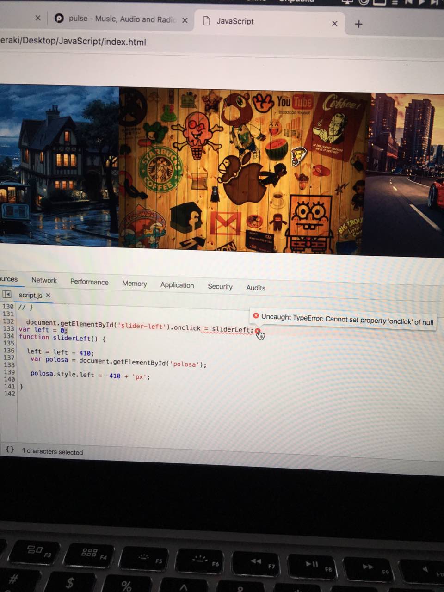Open the Audits panel in DevTools
The width and height of the screenshot is (444, 592).
click(256, 288)
